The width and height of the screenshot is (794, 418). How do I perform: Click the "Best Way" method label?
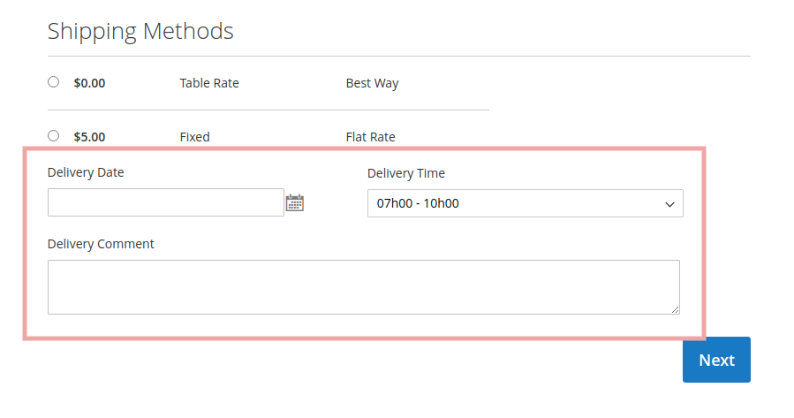tap(372, 83)
